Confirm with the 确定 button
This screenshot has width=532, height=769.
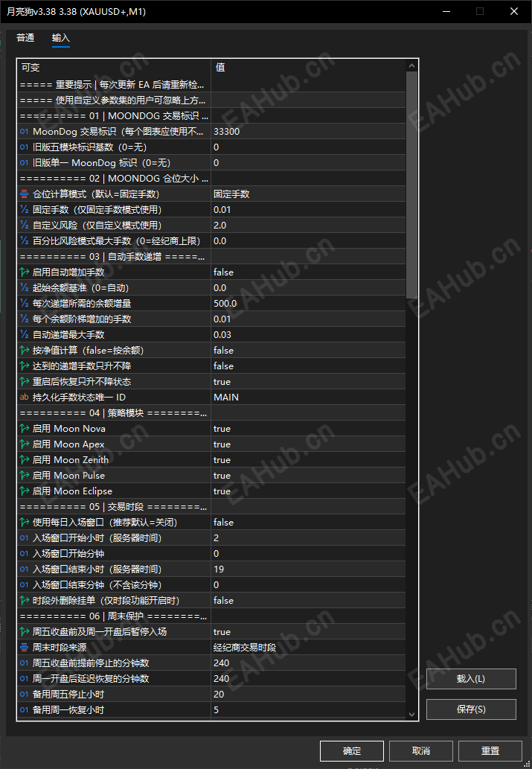[x=351, y=751]
